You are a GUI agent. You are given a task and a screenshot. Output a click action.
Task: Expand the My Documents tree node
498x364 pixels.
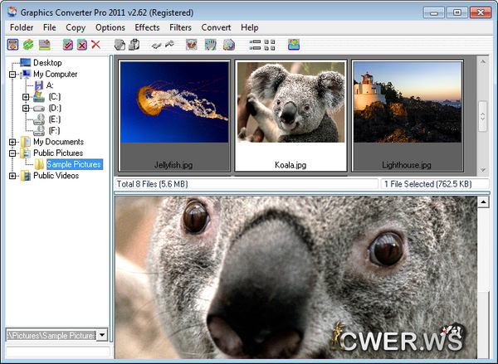[x=13, y=142]
